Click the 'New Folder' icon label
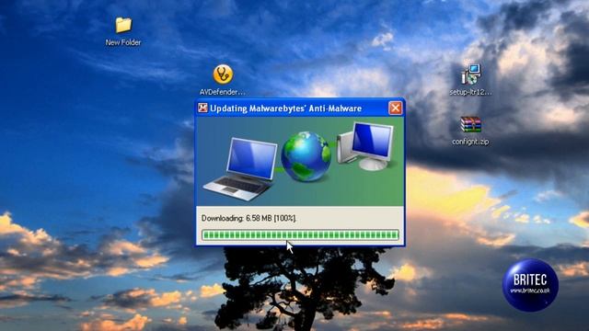 click(123, 42)
